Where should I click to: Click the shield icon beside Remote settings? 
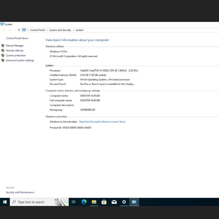coord(3,50)
